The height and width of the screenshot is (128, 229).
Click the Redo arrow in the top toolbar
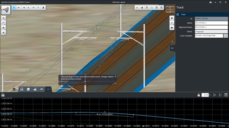point(23,7)
